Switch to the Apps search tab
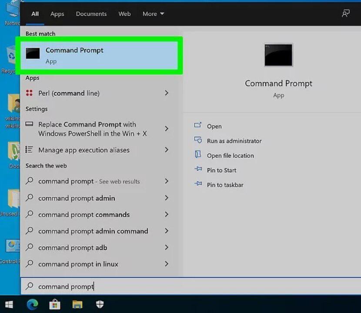Image resolution: width=361 pixels, height=313 pixels. (x=57, y=14)
